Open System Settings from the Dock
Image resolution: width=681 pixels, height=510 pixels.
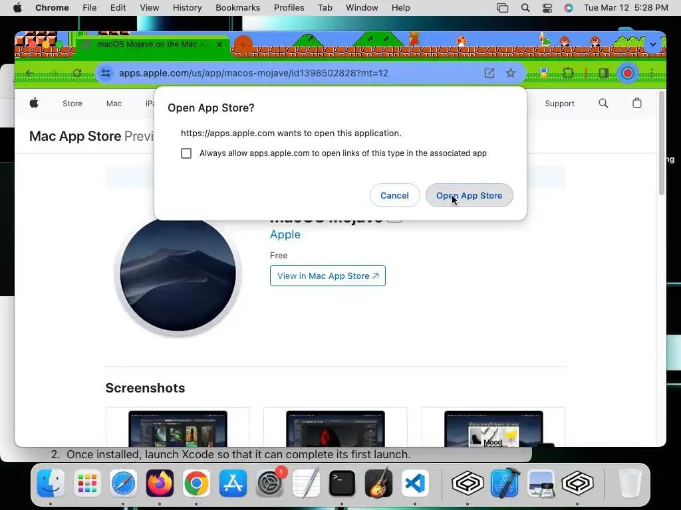coord(269,483)
